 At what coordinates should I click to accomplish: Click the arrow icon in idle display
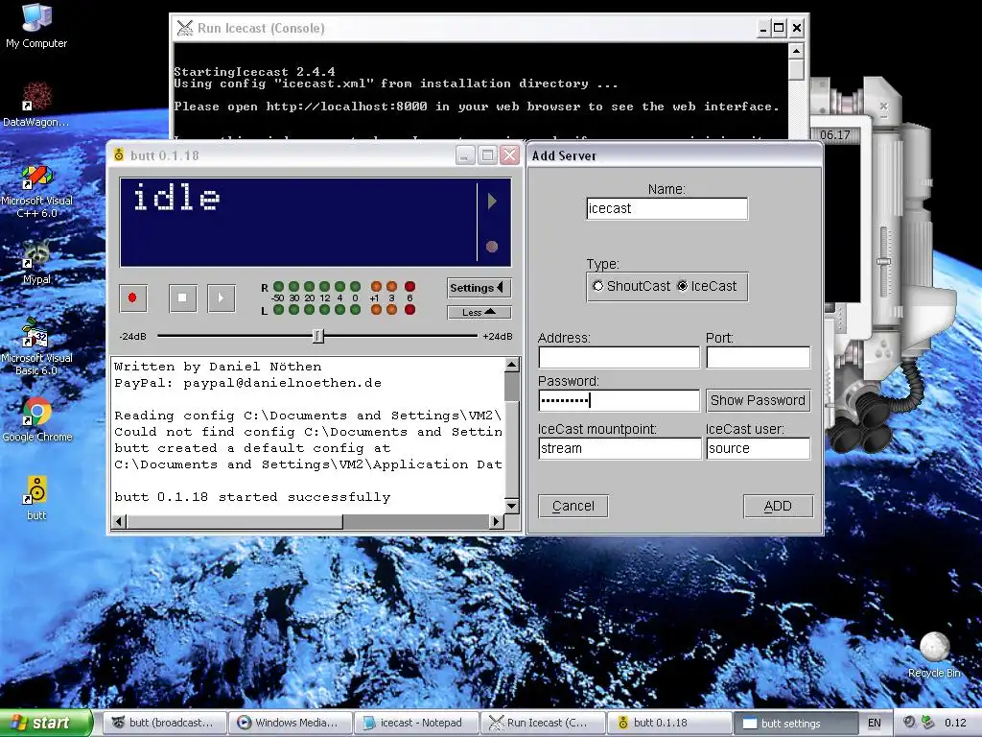click(x=492, y=201)
